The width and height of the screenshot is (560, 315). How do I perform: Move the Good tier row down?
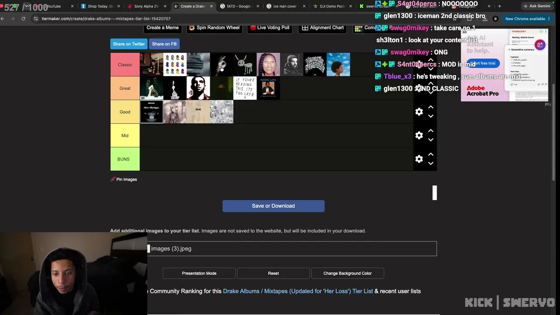pos(430,116)
